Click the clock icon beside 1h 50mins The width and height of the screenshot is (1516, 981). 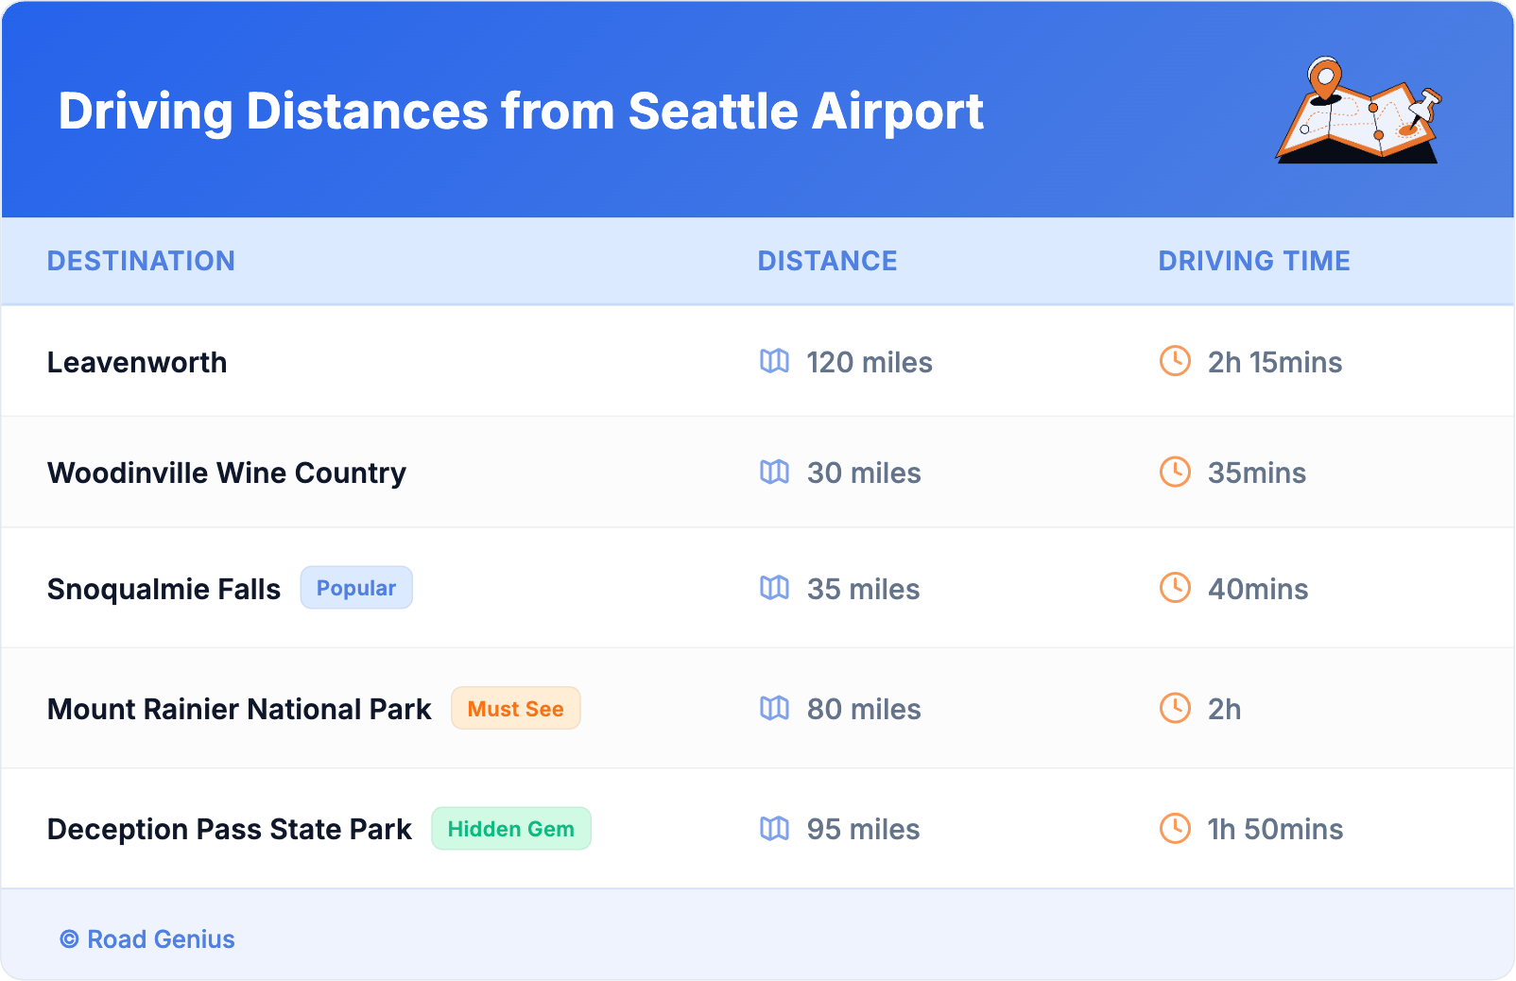pyautogui.click(x=1175, y=828)
